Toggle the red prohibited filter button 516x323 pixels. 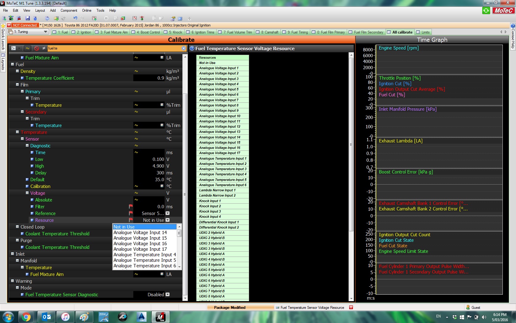click(x=37, y=48)
